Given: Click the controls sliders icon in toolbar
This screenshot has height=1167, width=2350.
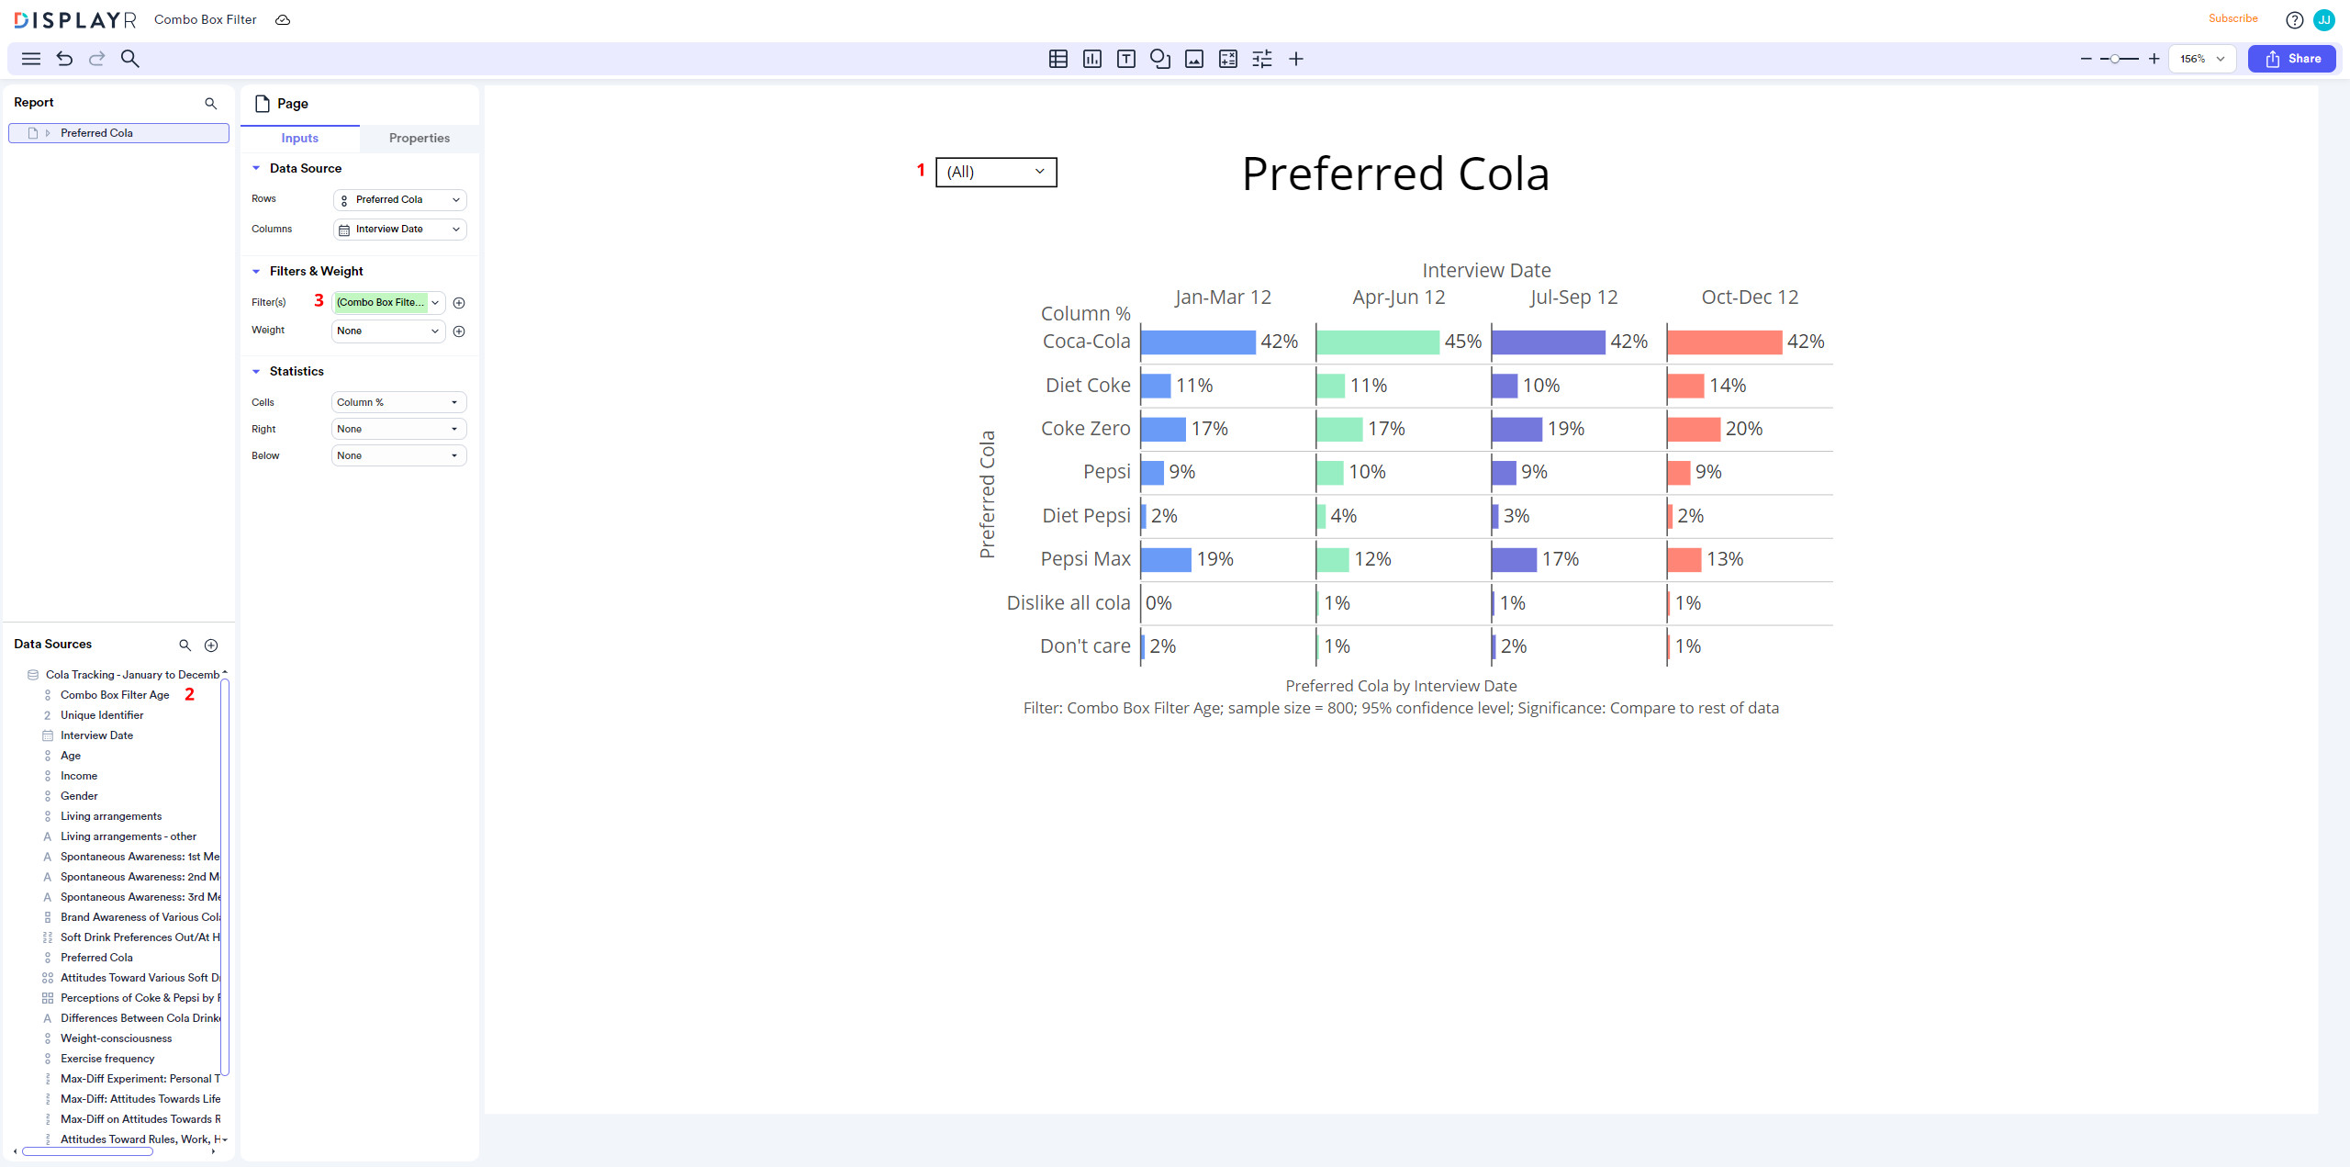Looking at the screenshot, I should (x=1262, y=59).
